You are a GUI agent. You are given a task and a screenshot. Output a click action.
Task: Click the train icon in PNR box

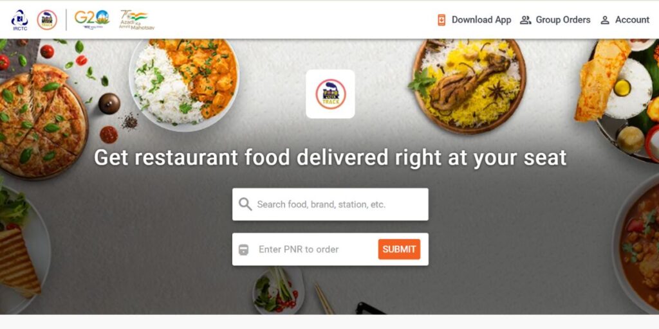pos(243,250)
